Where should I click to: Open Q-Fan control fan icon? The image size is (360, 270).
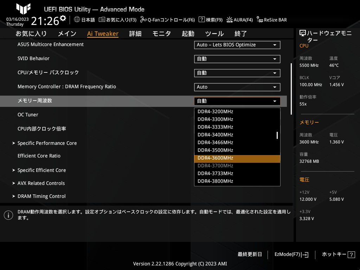(x=143, y=20)
